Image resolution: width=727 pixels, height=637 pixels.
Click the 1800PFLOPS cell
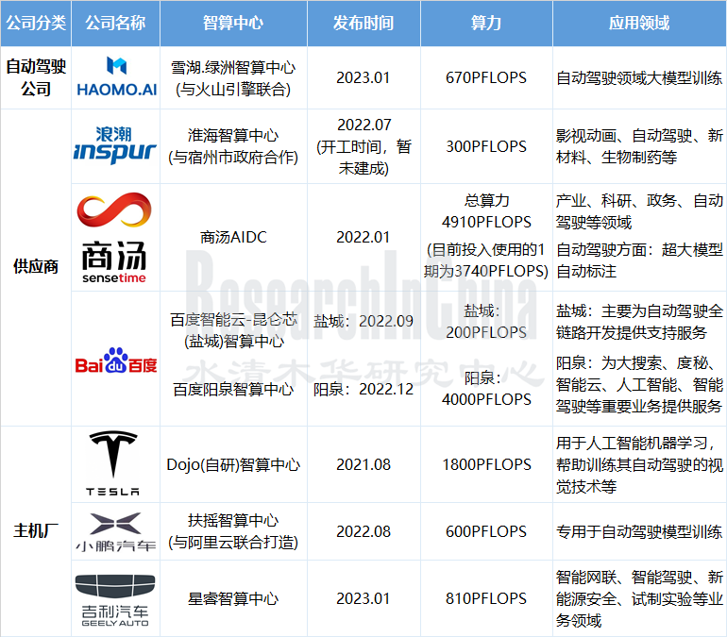(x=486, y=464)
